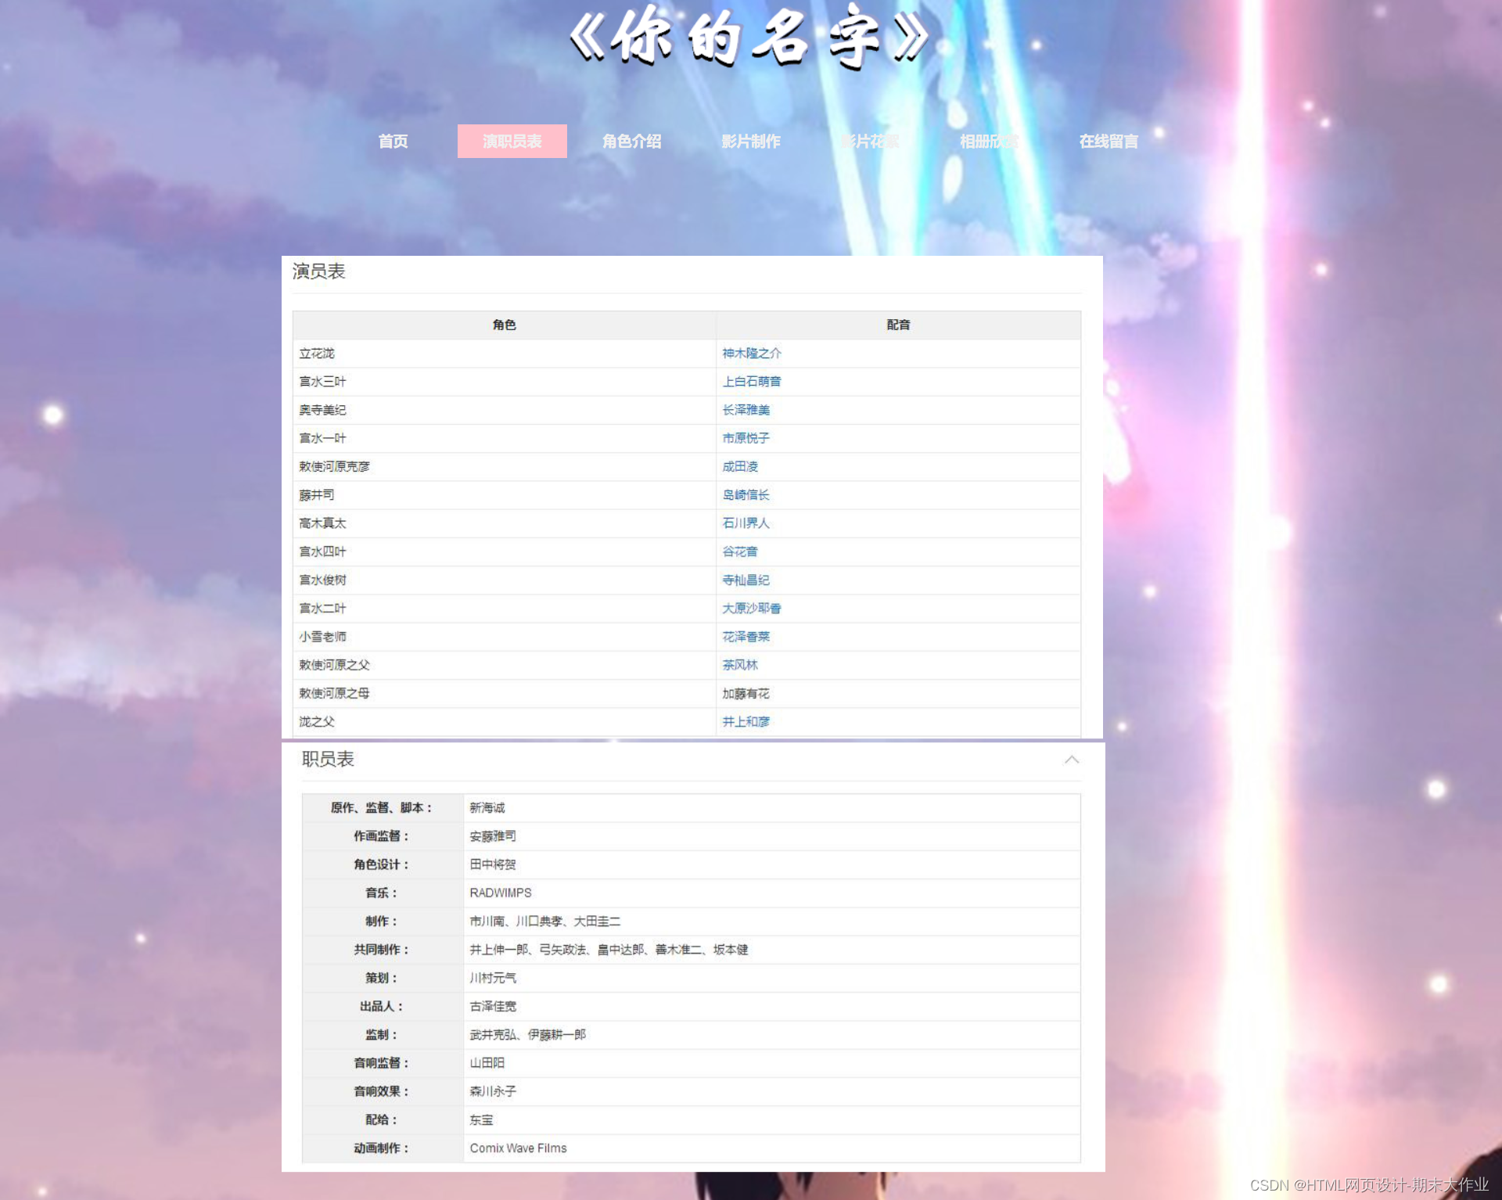Screen dimensions: 1502x1200
Task: Select the 演职员表 navigation tab
Action: click(512, 142)
